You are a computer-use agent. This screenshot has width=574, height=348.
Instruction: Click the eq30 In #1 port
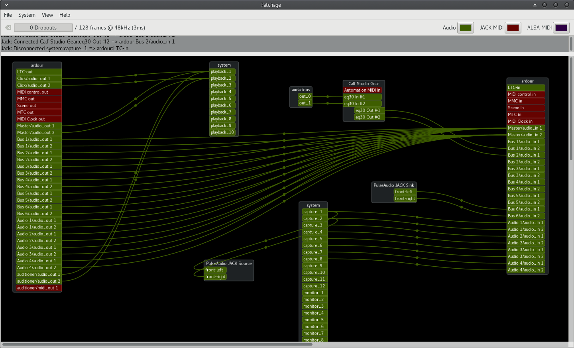point(362,97)
